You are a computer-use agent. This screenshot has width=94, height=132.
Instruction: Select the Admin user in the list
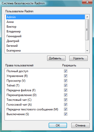[x=45, y=17]
